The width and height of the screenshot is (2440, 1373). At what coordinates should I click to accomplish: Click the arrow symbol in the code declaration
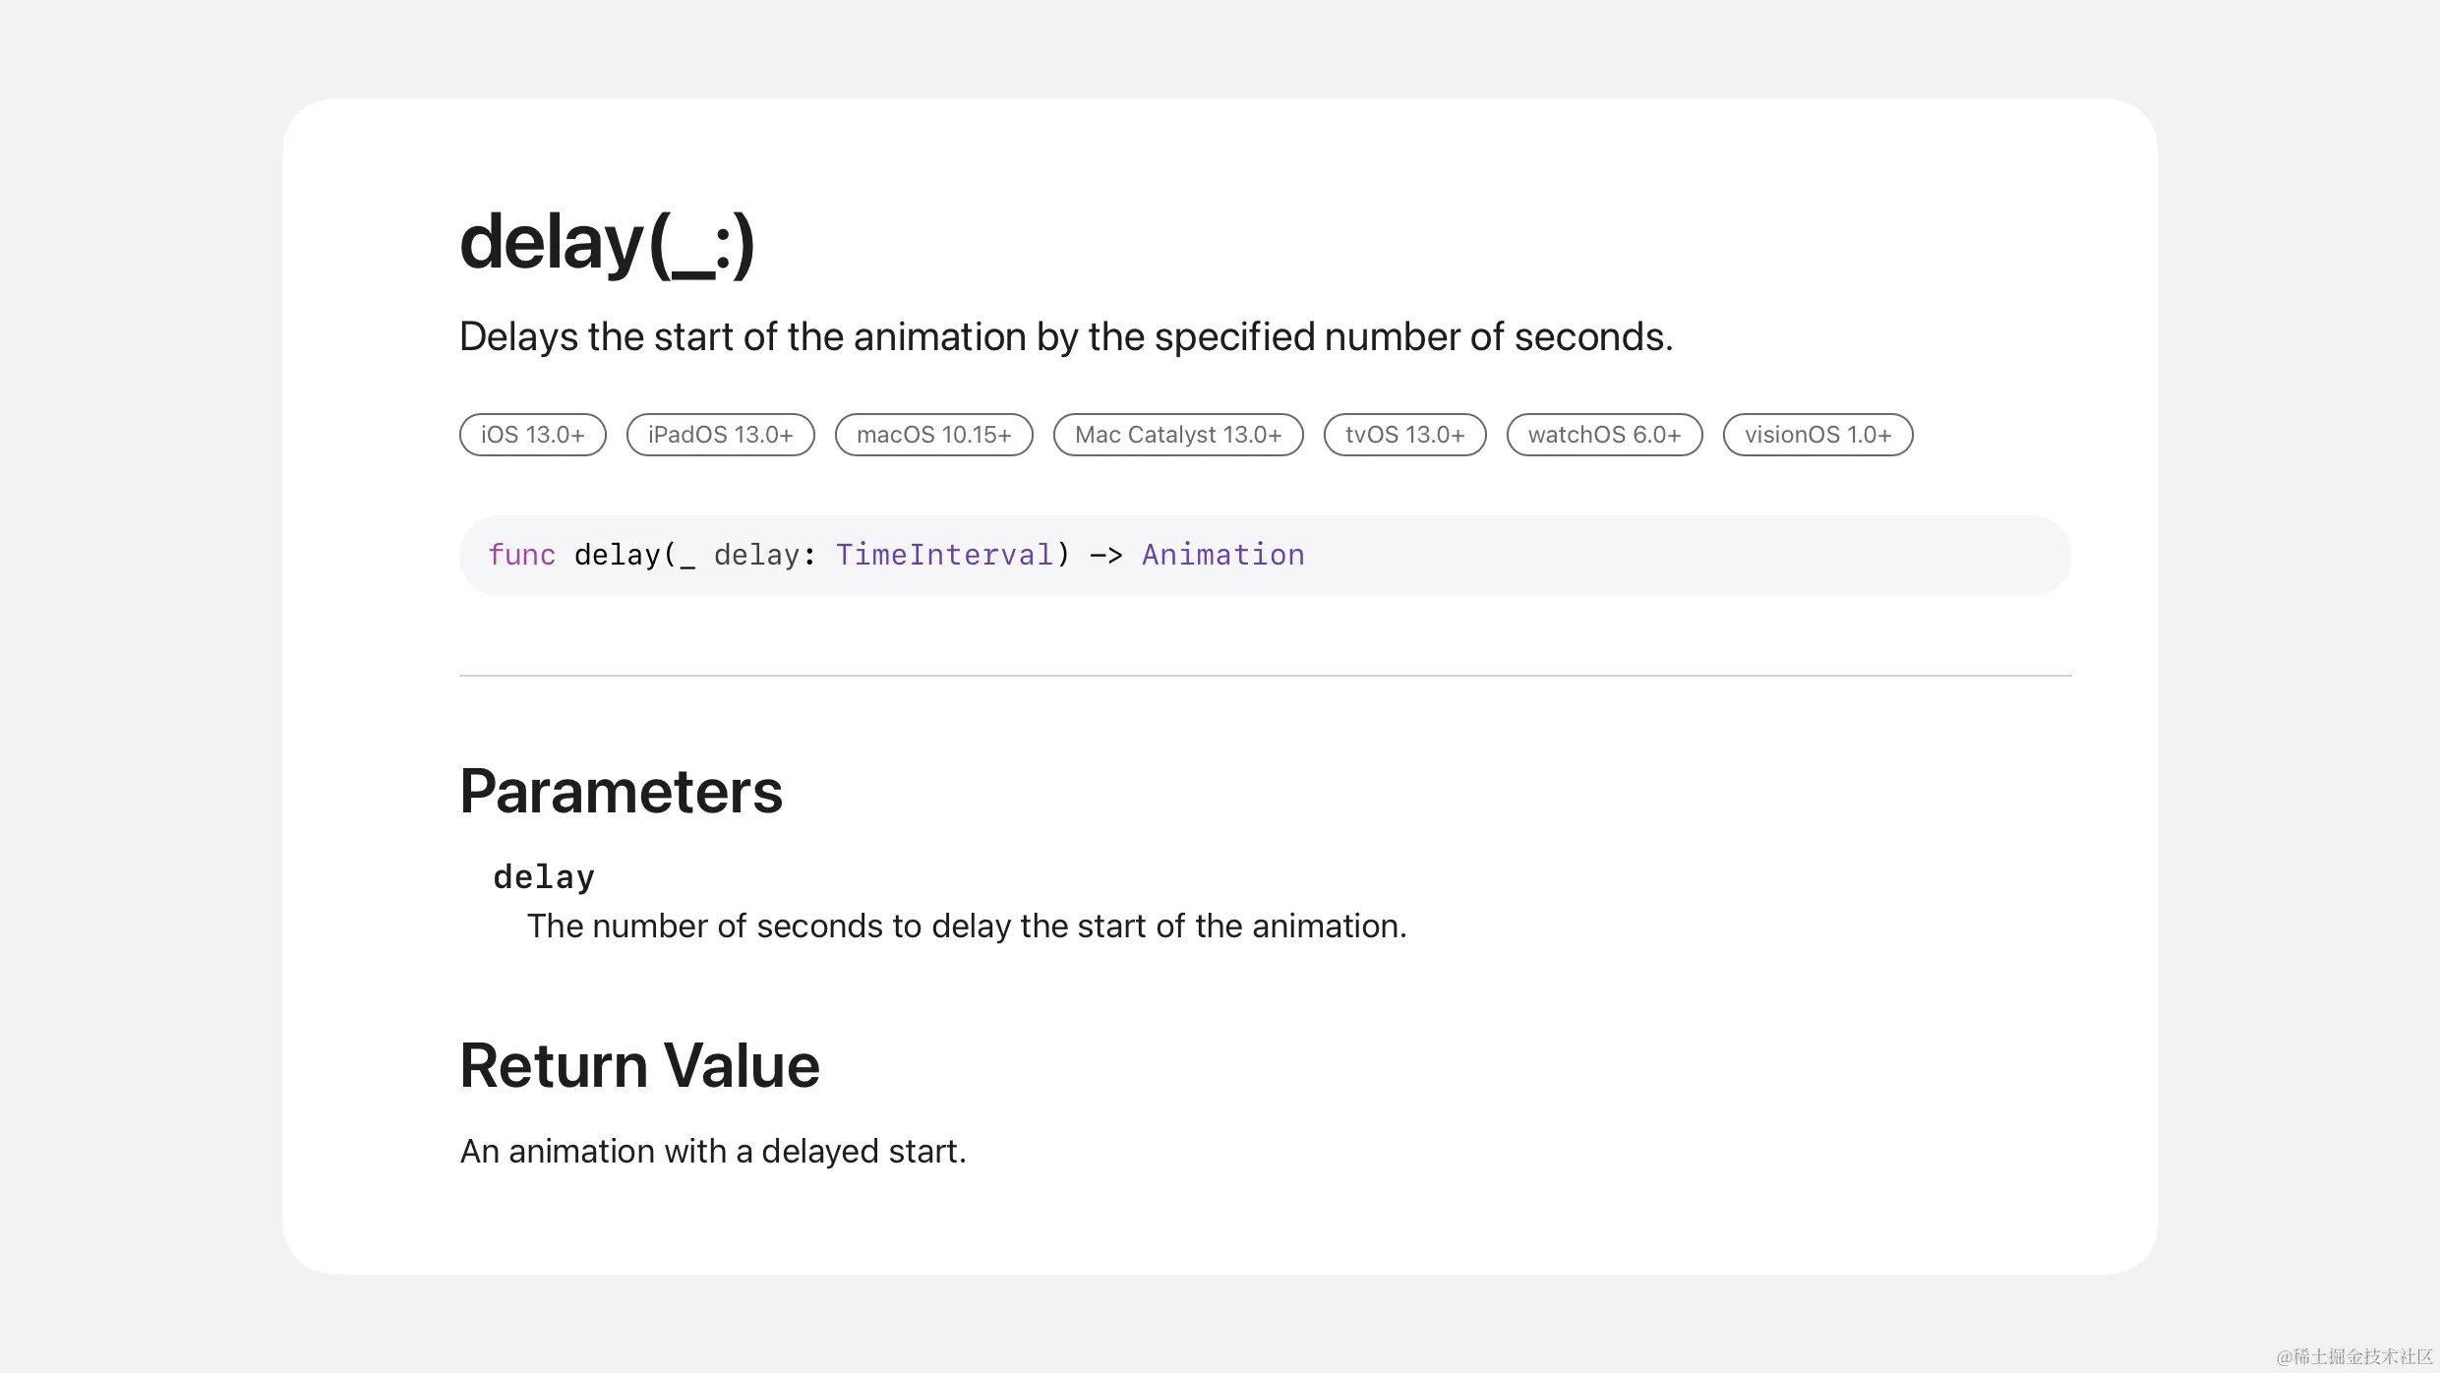click(1105, 555)
